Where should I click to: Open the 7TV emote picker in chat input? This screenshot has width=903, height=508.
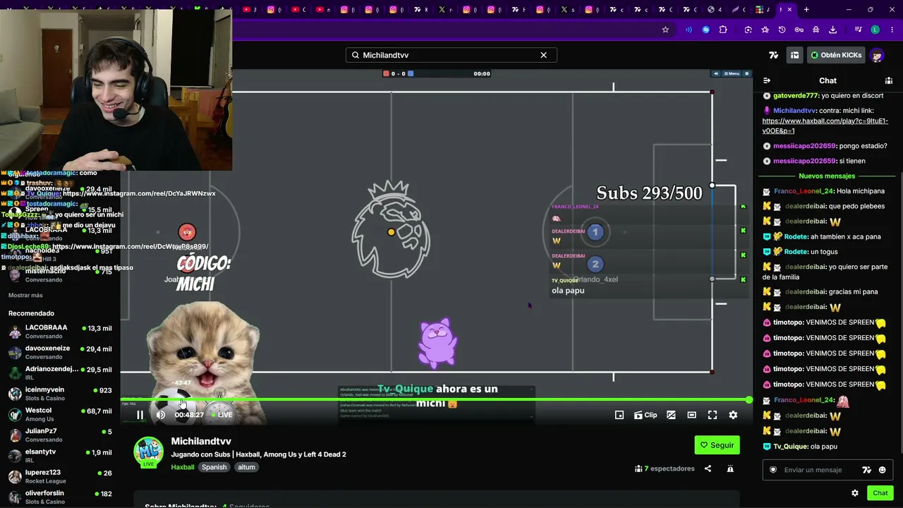(x=867, y=470)
